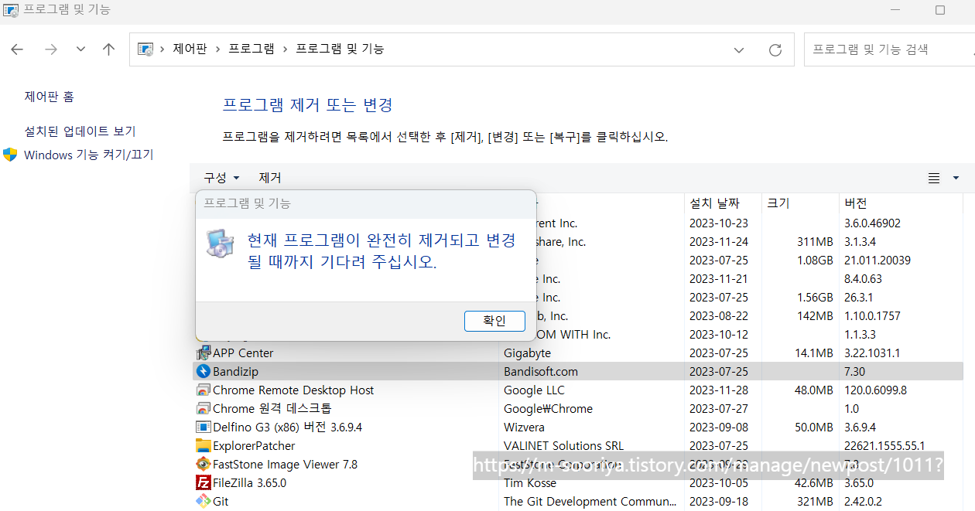Click version 2.42.0.2 cell

(863, 502)
